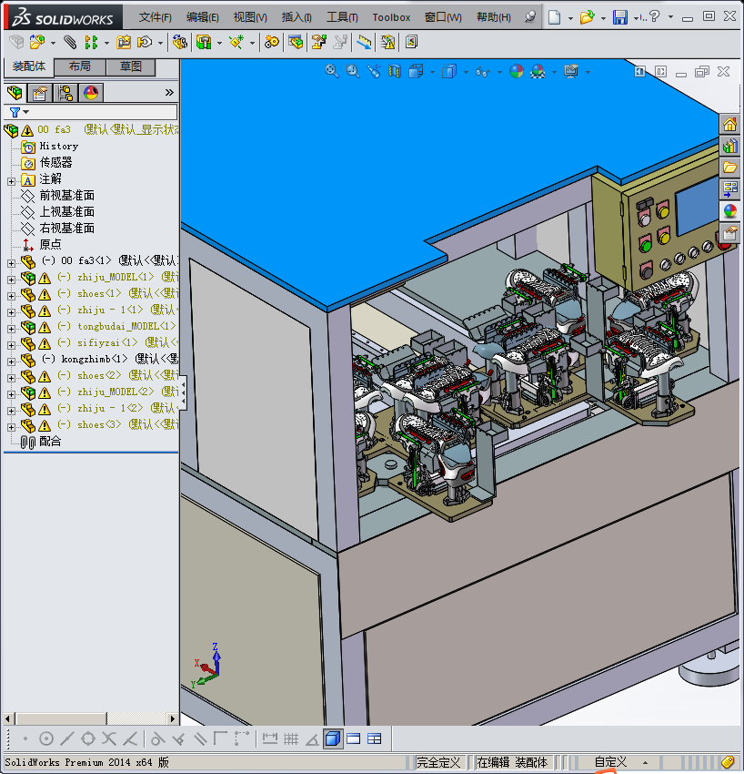Open the 视图(V) menu

point(250,17)
